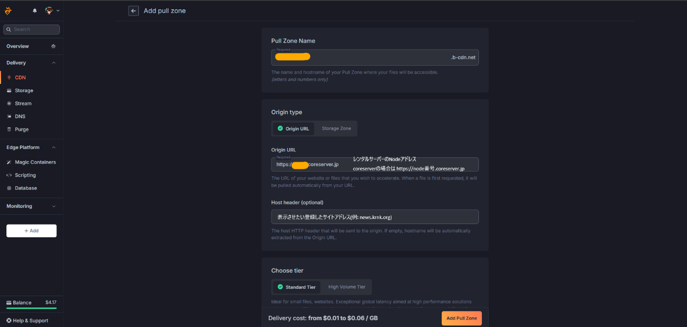
Task: Focus the sidebar Search field
Action: [31, 29]
